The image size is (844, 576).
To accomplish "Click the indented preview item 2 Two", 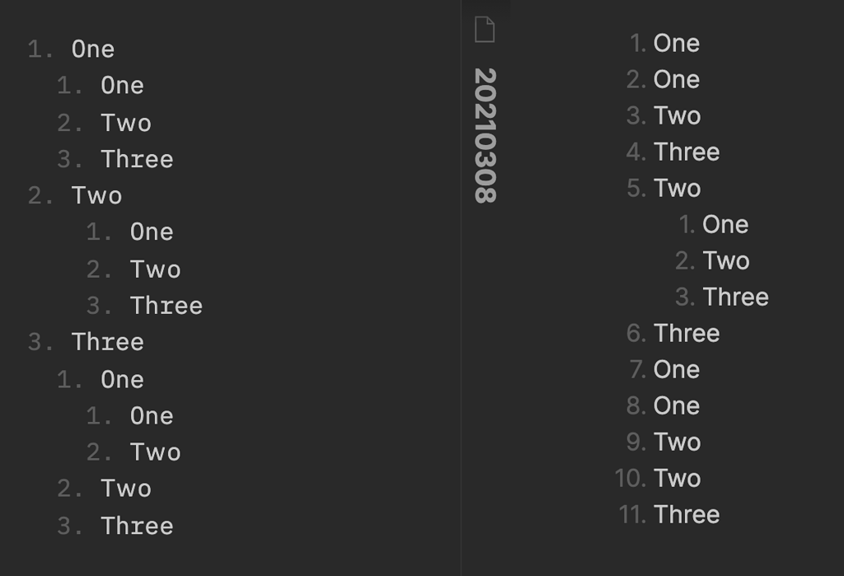I will 727,260.
